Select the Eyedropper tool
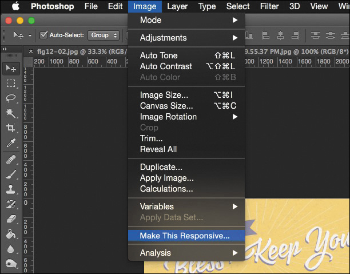Screen dimensions: 350x274 11,143
